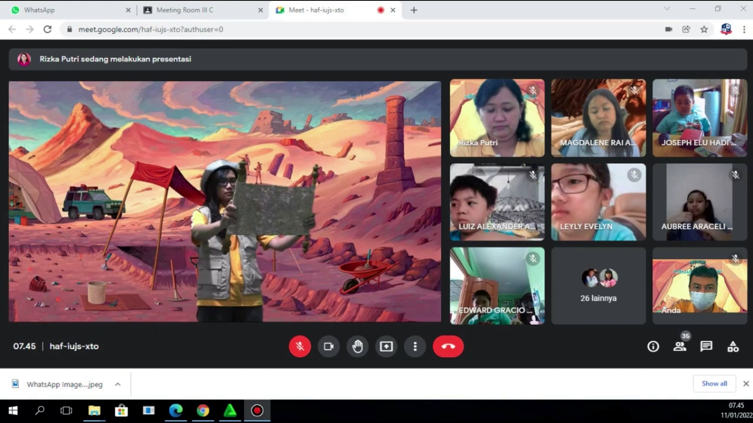Open the meeting details info icon
The width and height of the screenshot is (753, 423).
pos(653,346)
